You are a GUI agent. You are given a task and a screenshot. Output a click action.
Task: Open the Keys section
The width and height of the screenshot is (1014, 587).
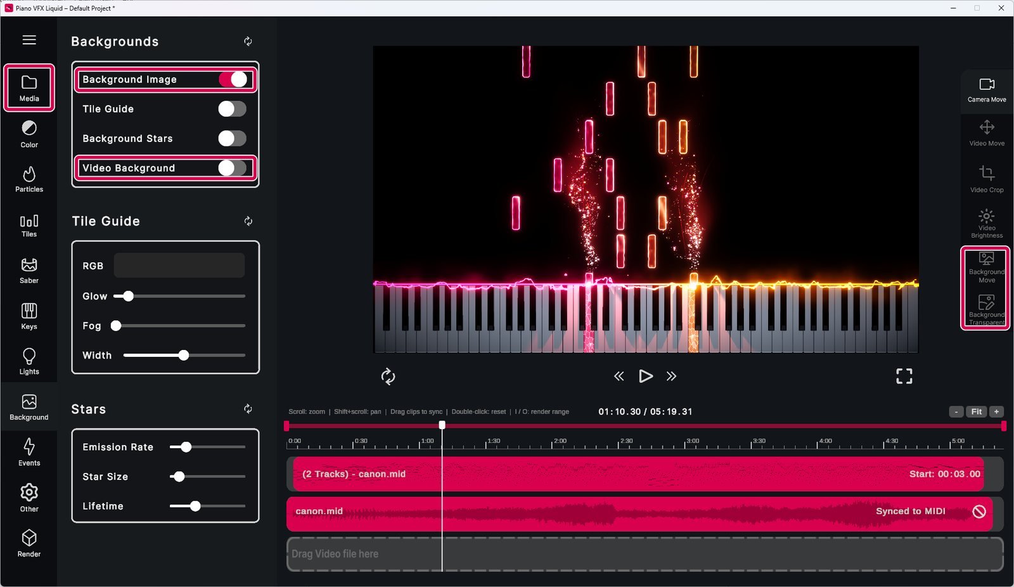point(29,316)
